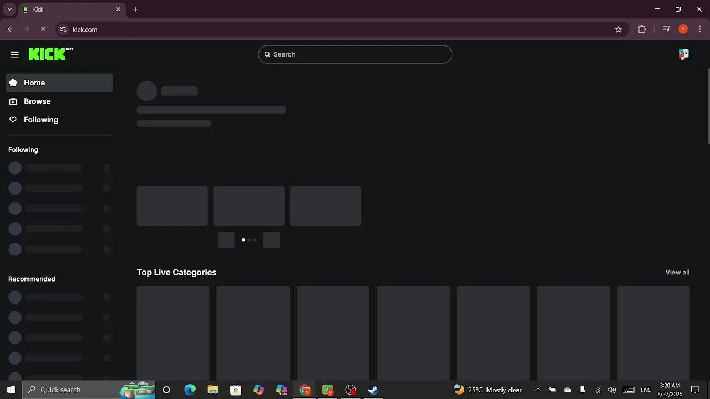Open volume speaker tray icon
This screenshot has width=710, height=399.
point(612,390)
